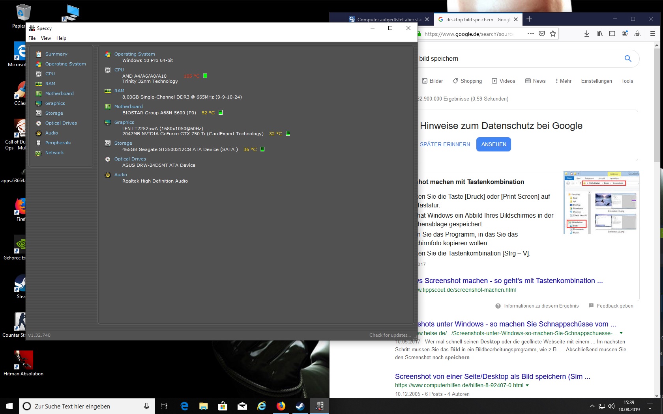Switch to News results tab on Google
Image resolution: width=663 pixels, height=414 pixels.
(535, 81)
